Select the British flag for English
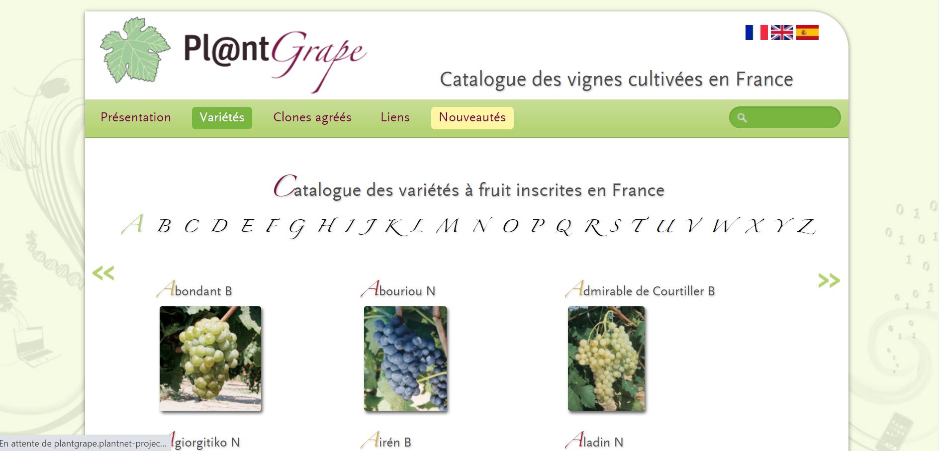The width and height of the screenshot is (939, 451). point(782,32)
